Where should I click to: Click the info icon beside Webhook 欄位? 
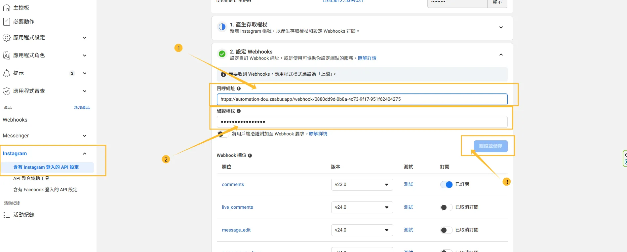click(250, 156)
